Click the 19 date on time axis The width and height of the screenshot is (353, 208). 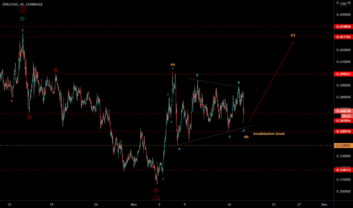52,204
